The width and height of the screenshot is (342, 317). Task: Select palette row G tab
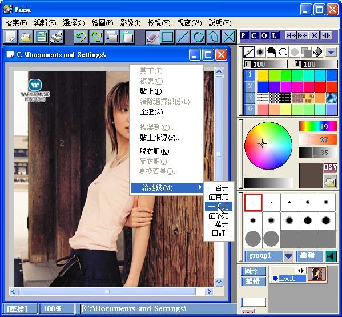pyautogui.click(x=250, y=109)
